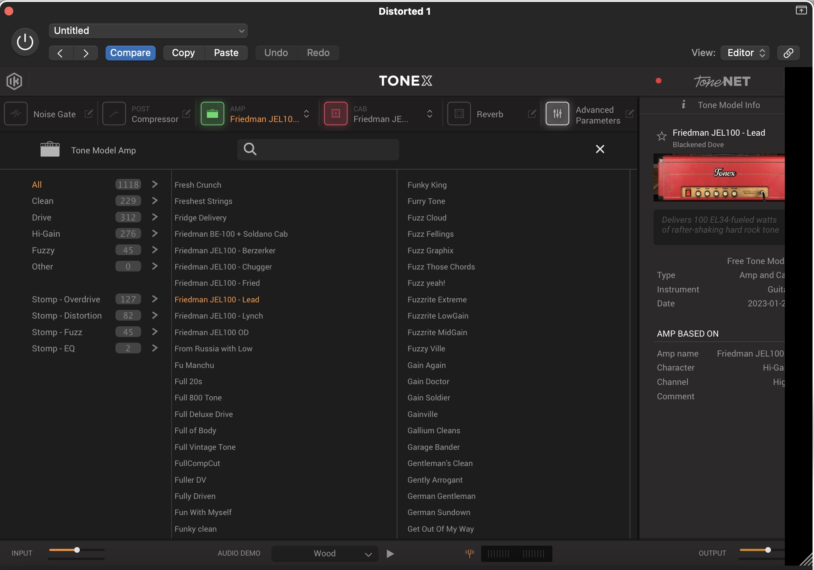Click the Undo button
The height and width of the screenshot is (570, 814).
[x=276, y=53]
